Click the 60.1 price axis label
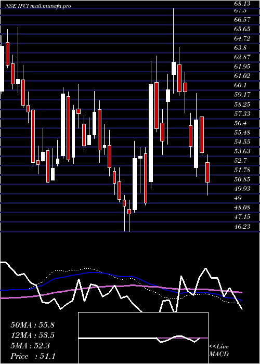 pos(241,85)
